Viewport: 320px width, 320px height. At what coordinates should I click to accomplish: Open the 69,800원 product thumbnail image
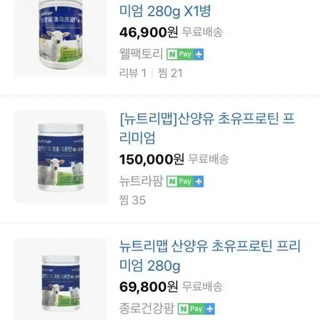coord(61,279)
